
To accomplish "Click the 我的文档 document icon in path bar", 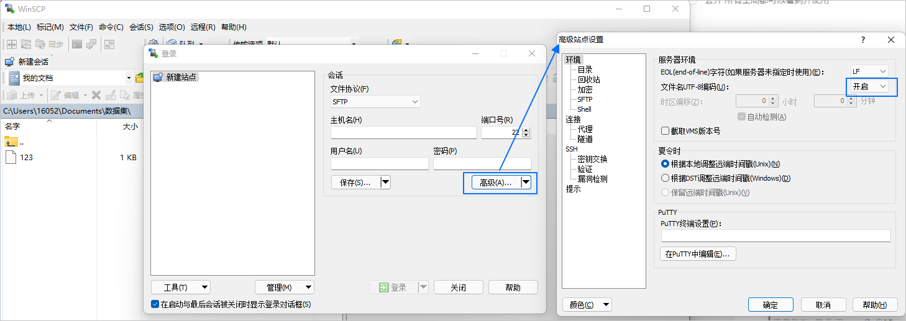I will click(14, 78).
